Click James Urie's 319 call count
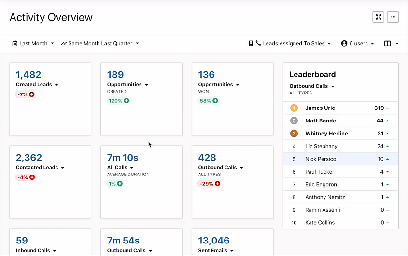This screenshot has height=256, width=408. 379,108
